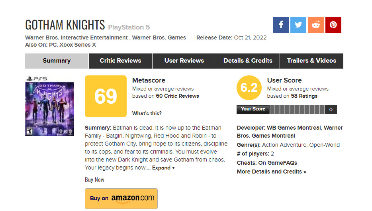Switch to the User Reviews tab

(x=184, y=61)
